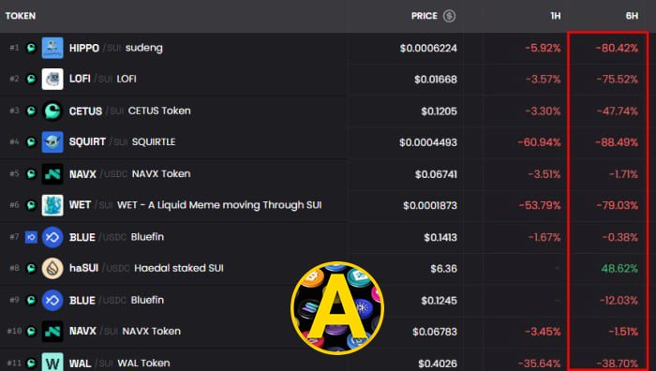Click the WET meme token icon
Viewport: 656px width, 371px height.
pos(52,205)
